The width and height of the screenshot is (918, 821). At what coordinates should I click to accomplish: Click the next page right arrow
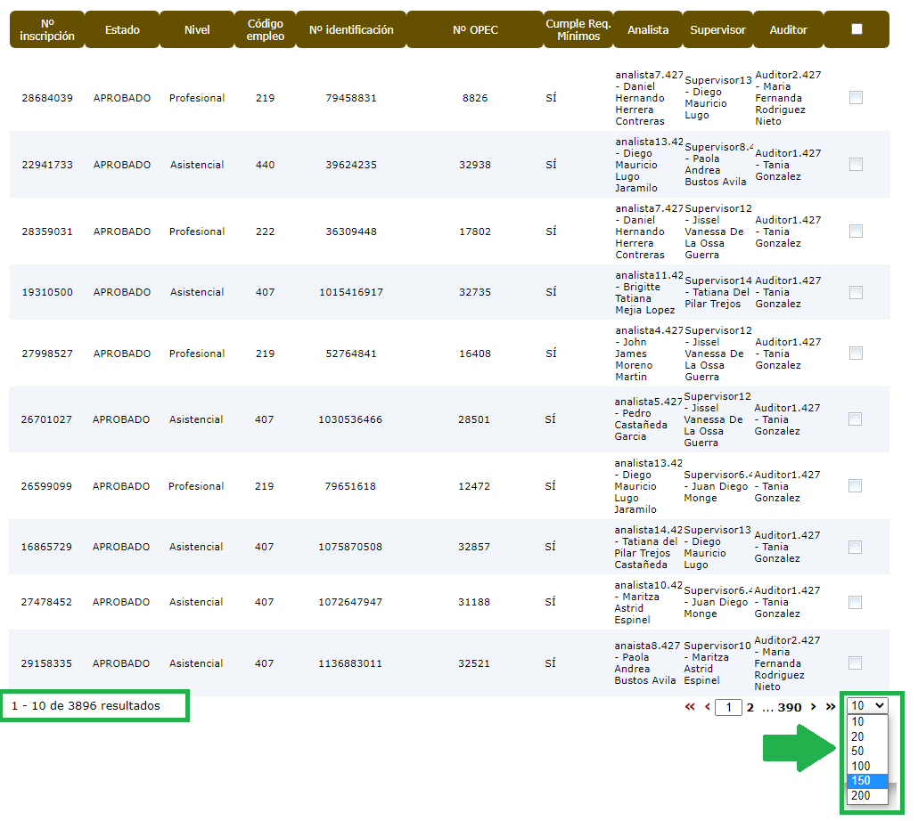[x=813, y=707]
